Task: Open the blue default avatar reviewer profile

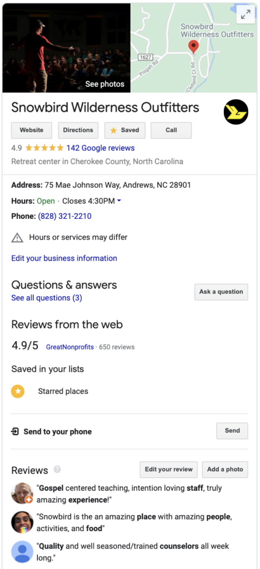Action: tap(22, 552)
